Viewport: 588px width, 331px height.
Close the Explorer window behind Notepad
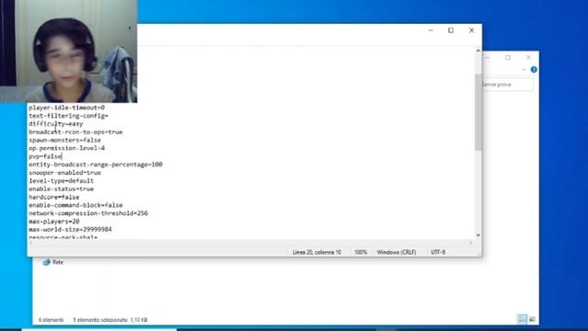[528, 57]
